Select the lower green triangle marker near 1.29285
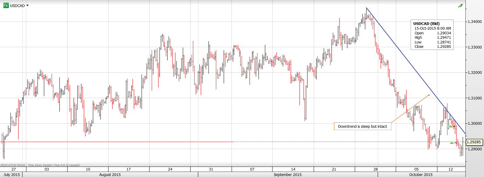This screenshot has height=177, width=484. (x=452, y=143)
